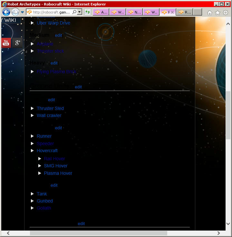The height and width of the screenshot is (237, 232).
Task: Click the horizontal scrollbar thumb
Action: pos(99,233)
